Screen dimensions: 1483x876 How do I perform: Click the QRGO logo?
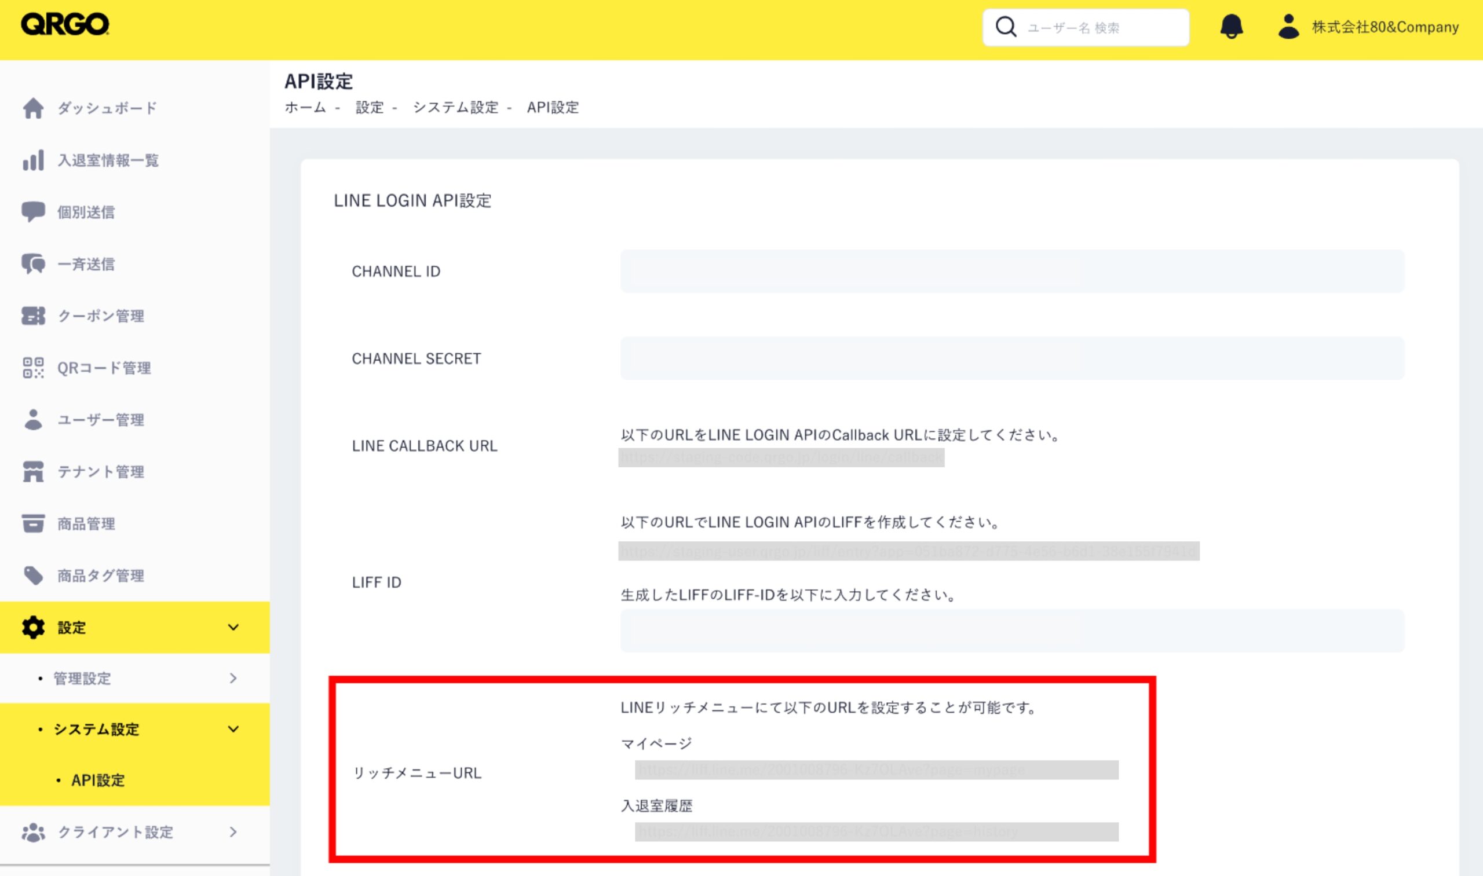click(65, 25)
